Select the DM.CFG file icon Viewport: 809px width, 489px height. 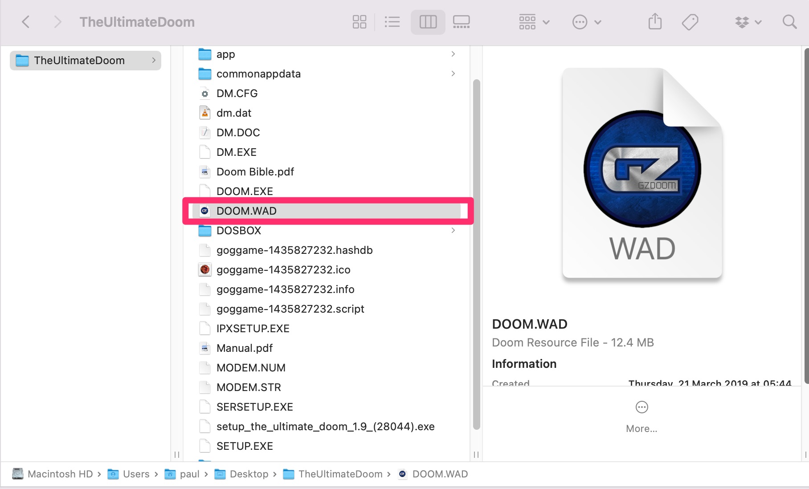click(x=204, y=94)
